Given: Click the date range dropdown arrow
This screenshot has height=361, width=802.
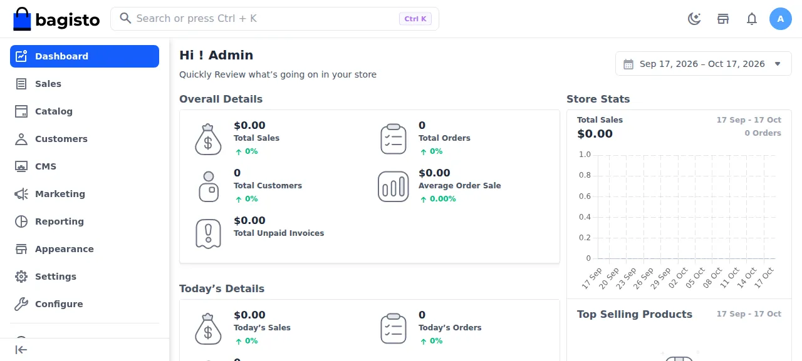Looking at the screenshot, I should click(778, 64).
